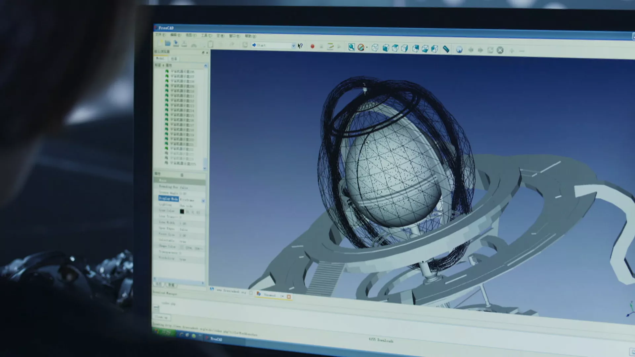Click the Measure distance ruler icon

pos(446,50)
